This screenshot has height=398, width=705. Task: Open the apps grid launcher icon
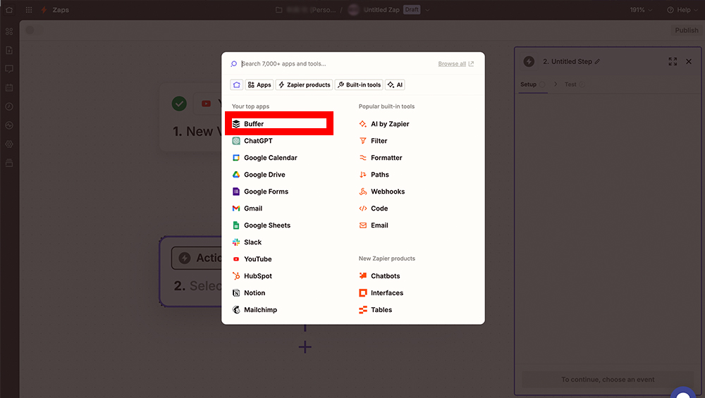click(x=29, y=10)
